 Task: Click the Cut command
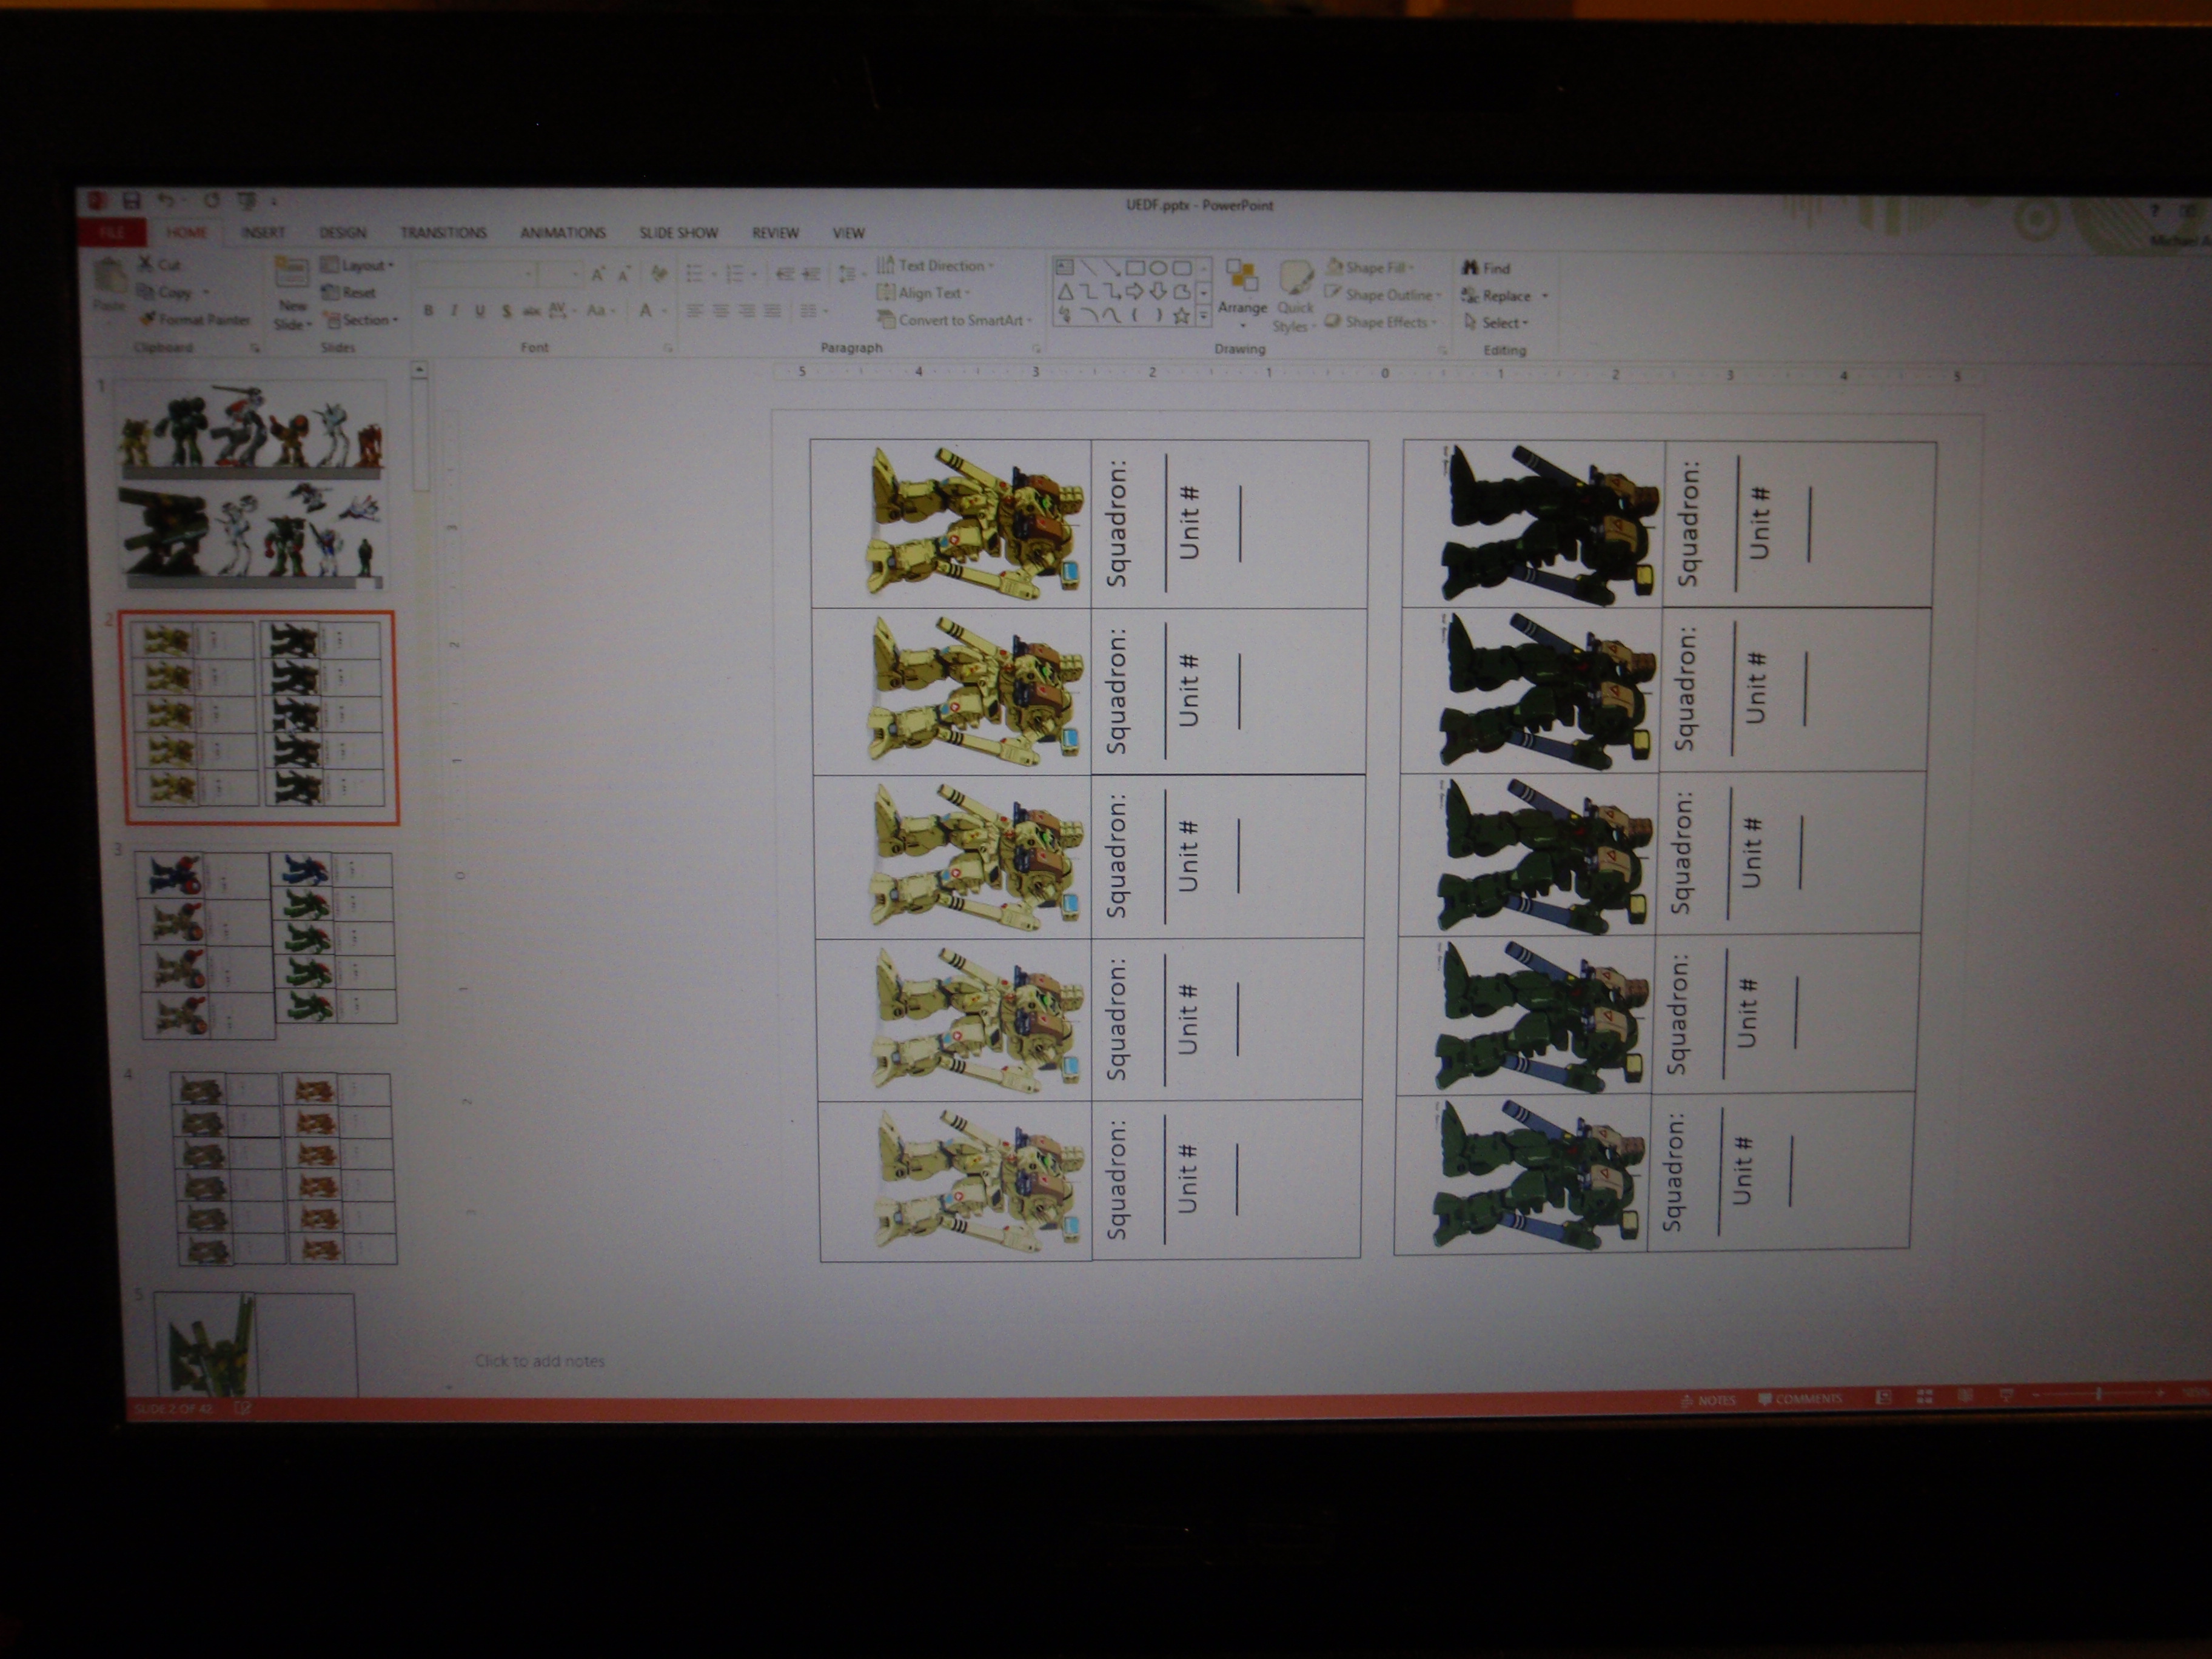tap(160, 264)
